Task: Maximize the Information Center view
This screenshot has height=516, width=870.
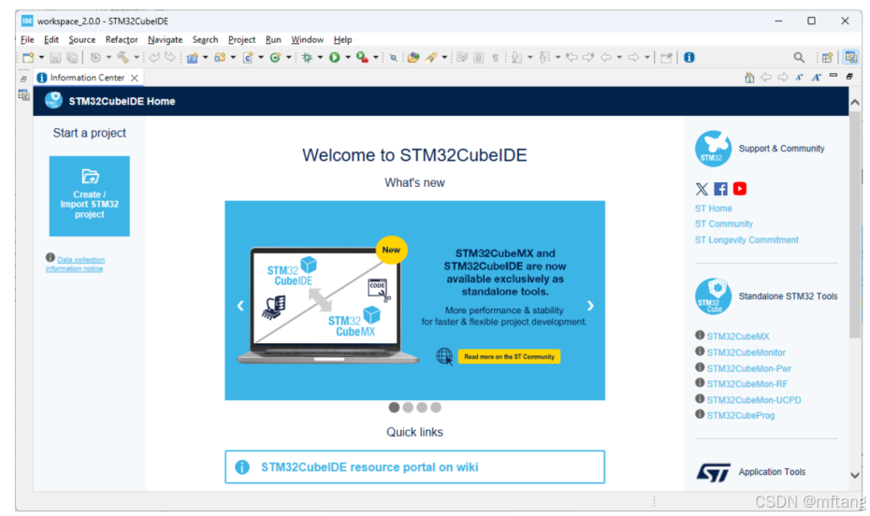Action: [849, 77]
